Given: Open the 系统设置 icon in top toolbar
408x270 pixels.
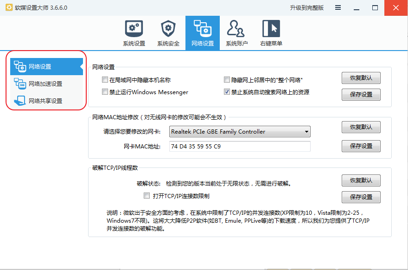Looking at the screenshot, I should click(134, 29).
